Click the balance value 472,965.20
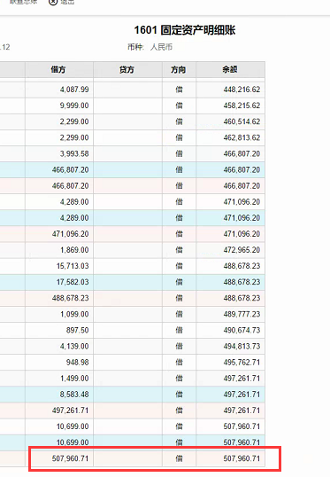The image size is (330, 477). (x=242, y=250)
